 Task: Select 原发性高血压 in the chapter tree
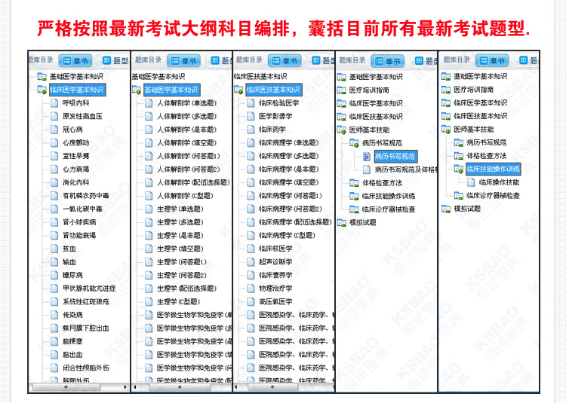pyautogui.click(x=82, y=116)
